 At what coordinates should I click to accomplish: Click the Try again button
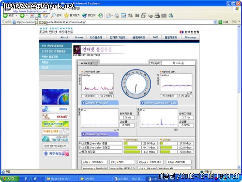point(155,63)
